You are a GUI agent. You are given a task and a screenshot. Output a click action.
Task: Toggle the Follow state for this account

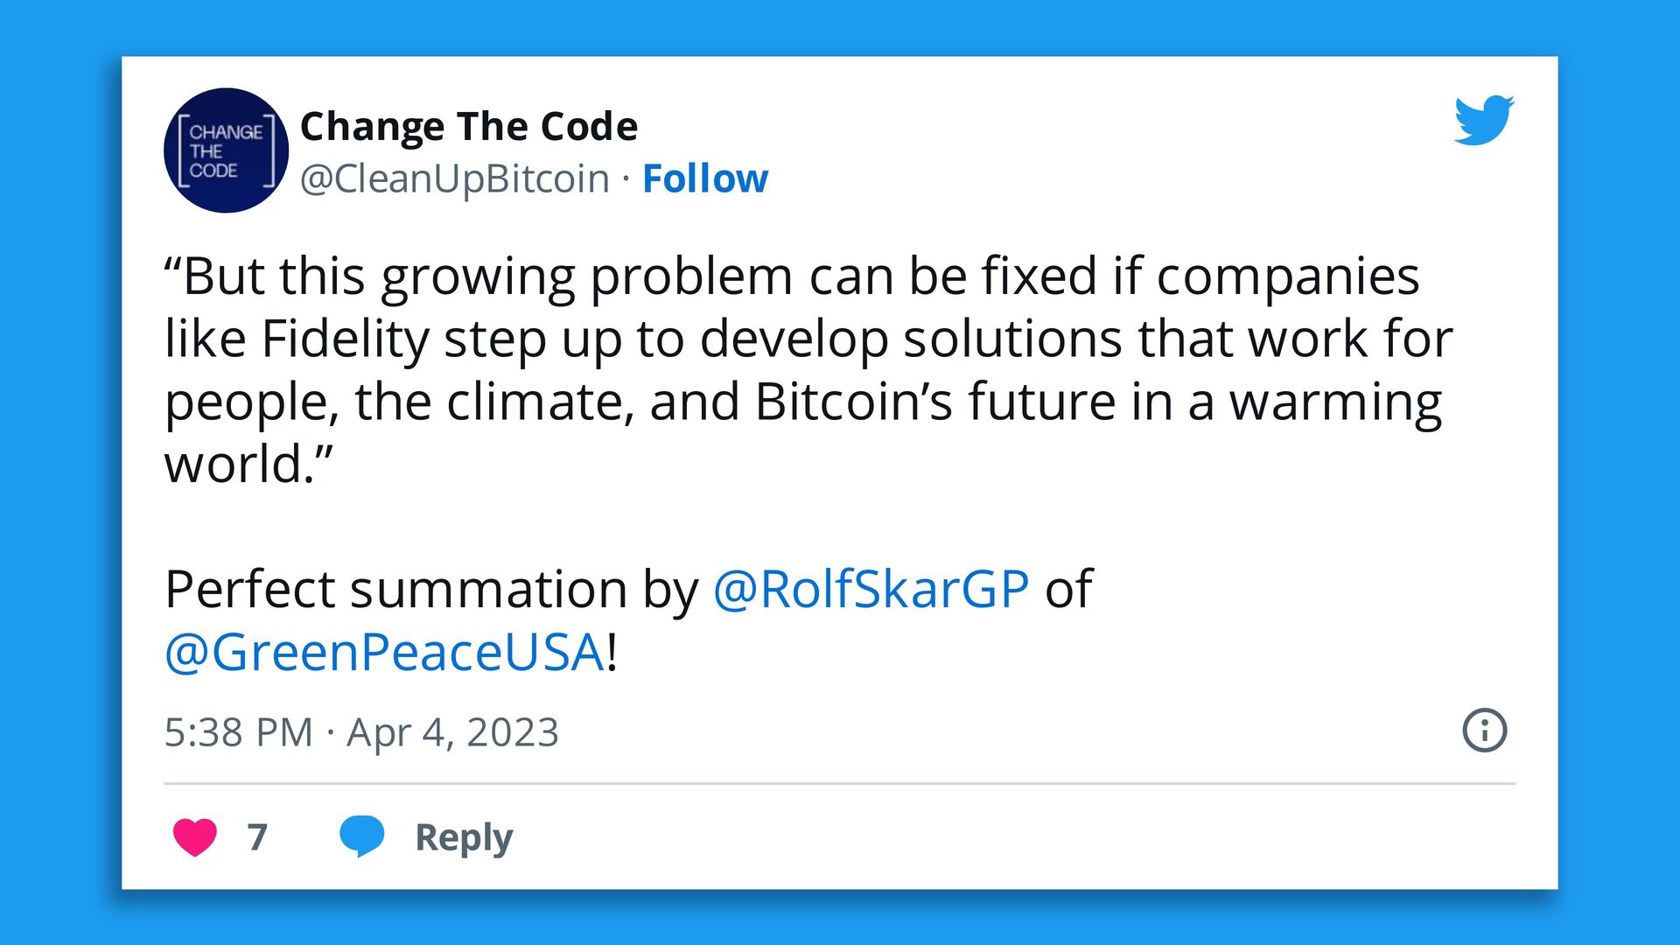pyautogui.click(x=705, y=178)
